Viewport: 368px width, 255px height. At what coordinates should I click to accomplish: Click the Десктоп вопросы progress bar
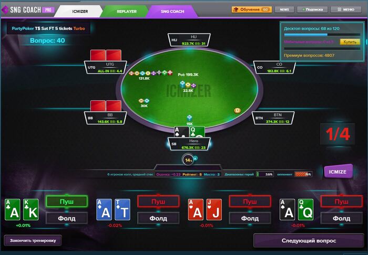(322, 35)
